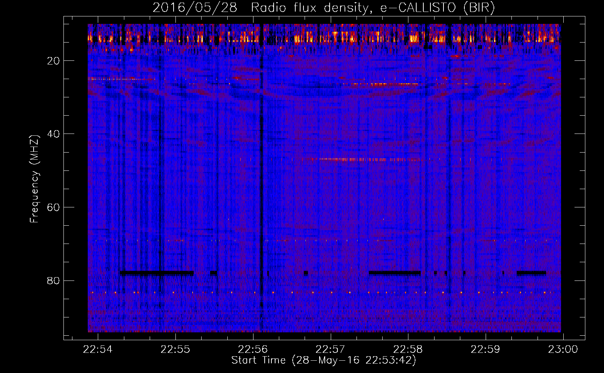Click the 60 MHz frequency tick label
The height and width of the screenshot is (373, 604).
53,207
